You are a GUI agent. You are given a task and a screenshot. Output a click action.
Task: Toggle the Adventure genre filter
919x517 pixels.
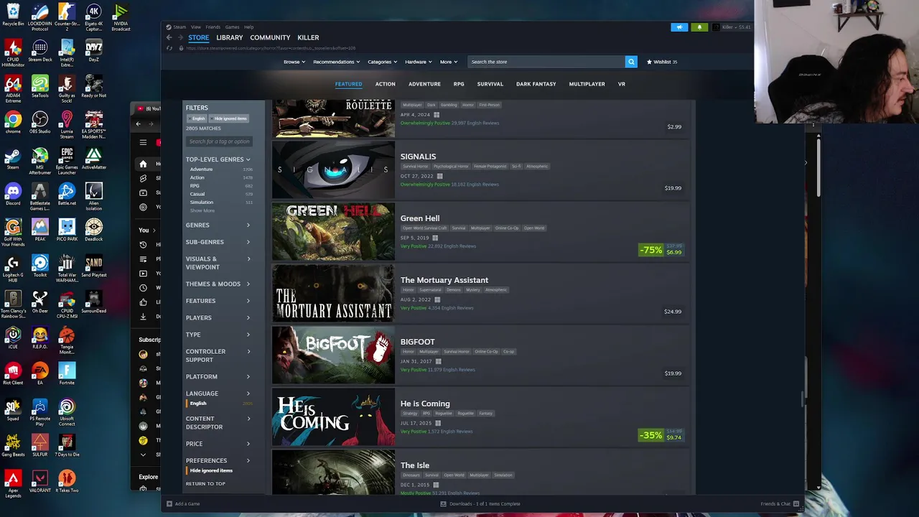201,169
